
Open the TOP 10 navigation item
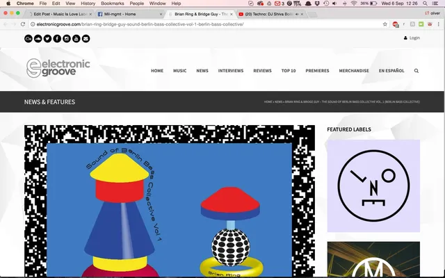289,71
